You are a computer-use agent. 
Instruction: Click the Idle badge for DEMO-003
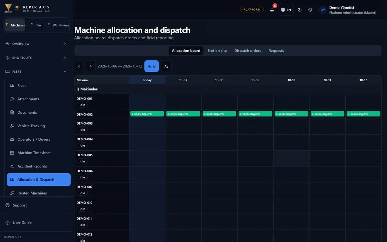(82, 129)
